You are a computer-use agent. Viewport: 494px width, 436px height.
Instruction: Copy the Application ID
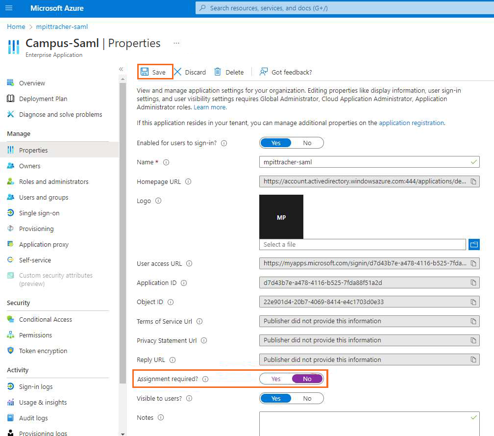pyautogui.click(x=473, y=282)
